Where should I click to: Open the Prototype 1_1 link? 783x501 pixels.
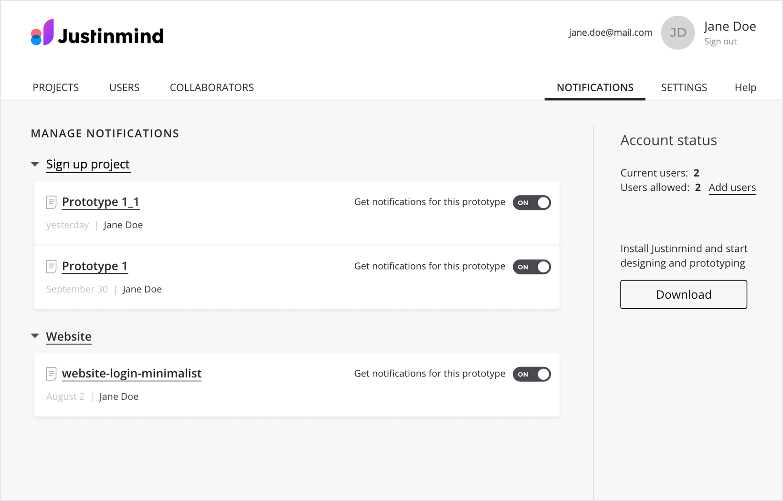point(101,202)
